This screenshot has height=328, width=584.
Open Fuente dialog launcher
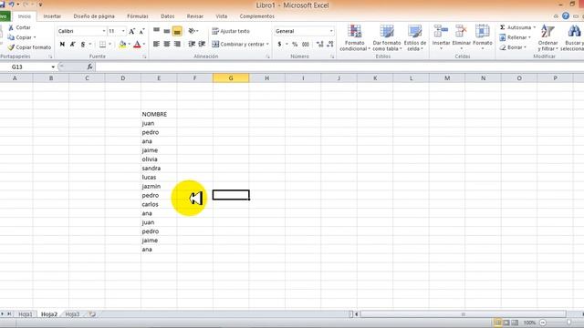click(144, 56)
